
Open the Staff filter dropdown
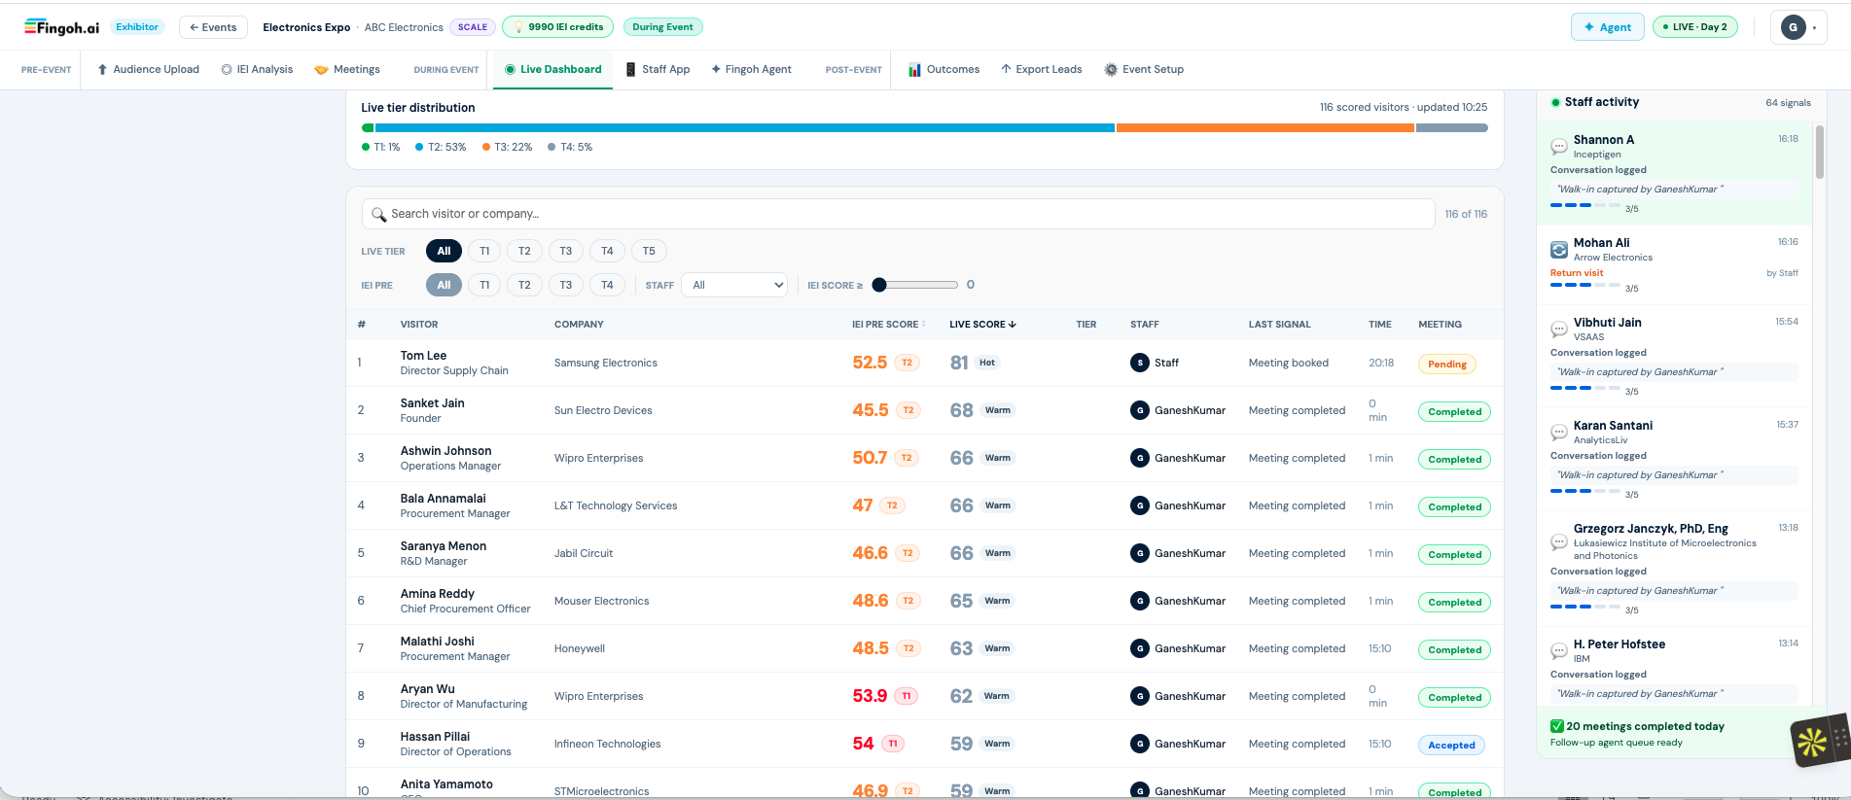[734, 285]
